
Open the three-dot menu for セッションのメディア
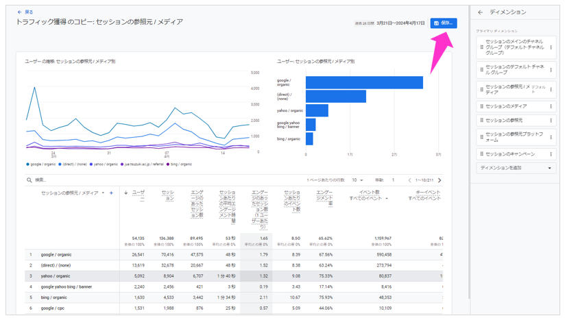coord(551,106)
